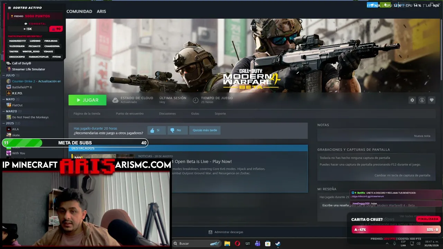Click the Estado de Cloud icon

click(115, 100)
